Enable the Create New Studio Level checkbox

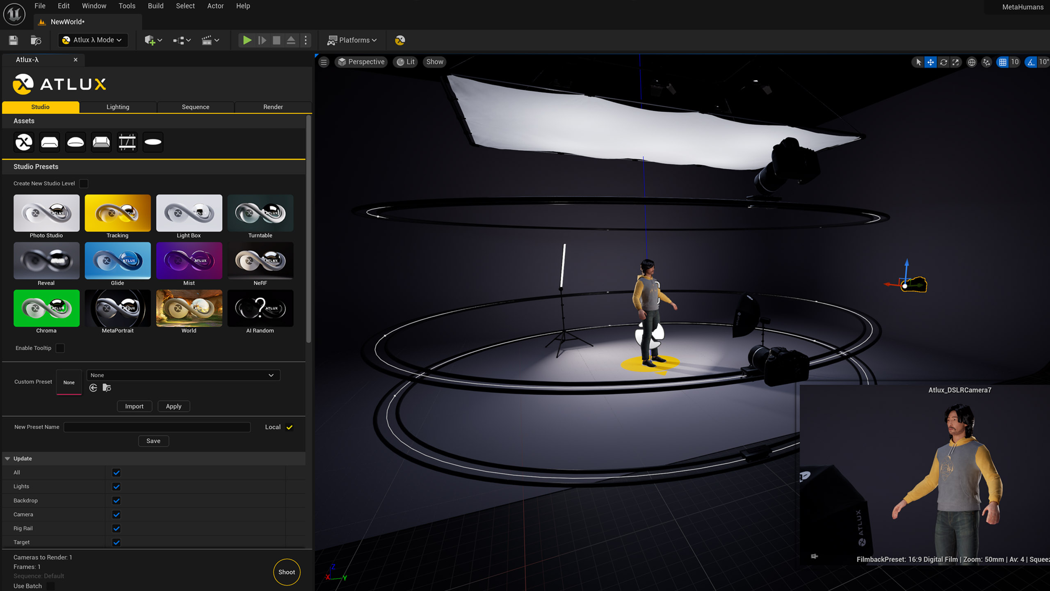pyautogui.click(x=84, y=183)
